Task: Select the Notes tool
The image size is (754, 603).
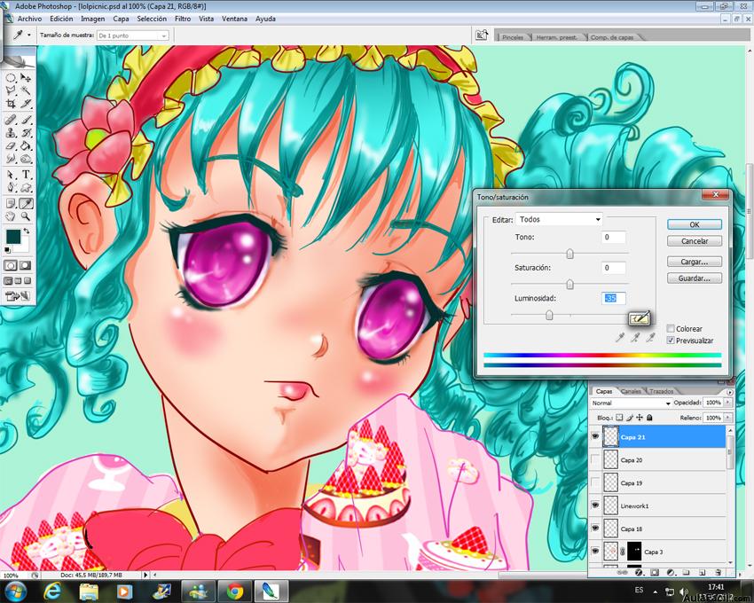Action: 11,204
